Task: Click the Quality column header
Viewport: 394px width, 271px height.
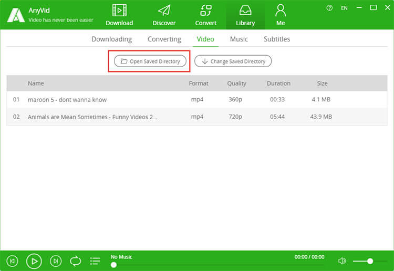Action: point(237,84)
